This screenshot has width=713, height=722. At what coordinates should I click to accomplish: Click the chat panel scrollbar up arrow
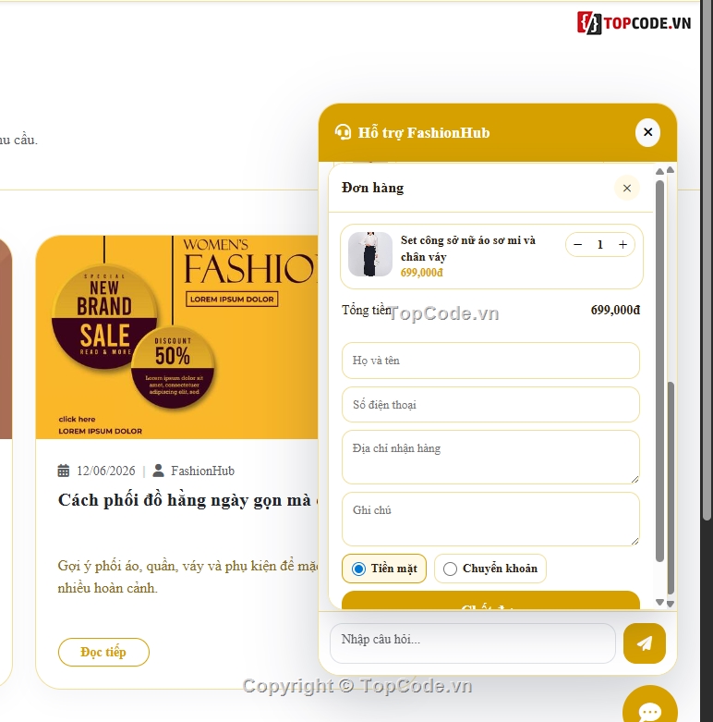[671, 170]
